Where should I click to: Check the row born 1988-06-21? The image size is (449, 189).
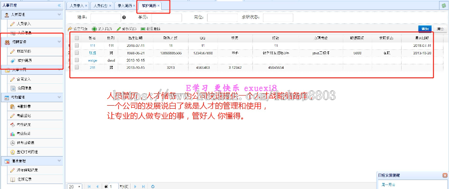pyautogui.click(x=77, y=53)
